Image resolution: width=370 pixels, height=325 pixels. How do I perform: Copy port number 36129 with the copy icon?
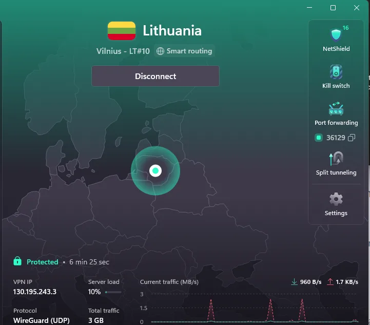pos(352,138)
